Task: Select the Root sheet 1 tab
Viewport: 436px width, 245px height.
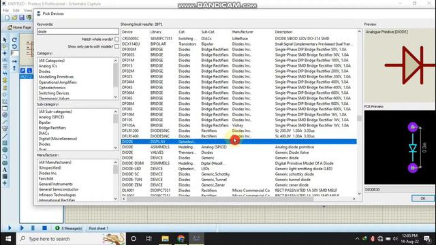Action: click(x=98, y=229)
